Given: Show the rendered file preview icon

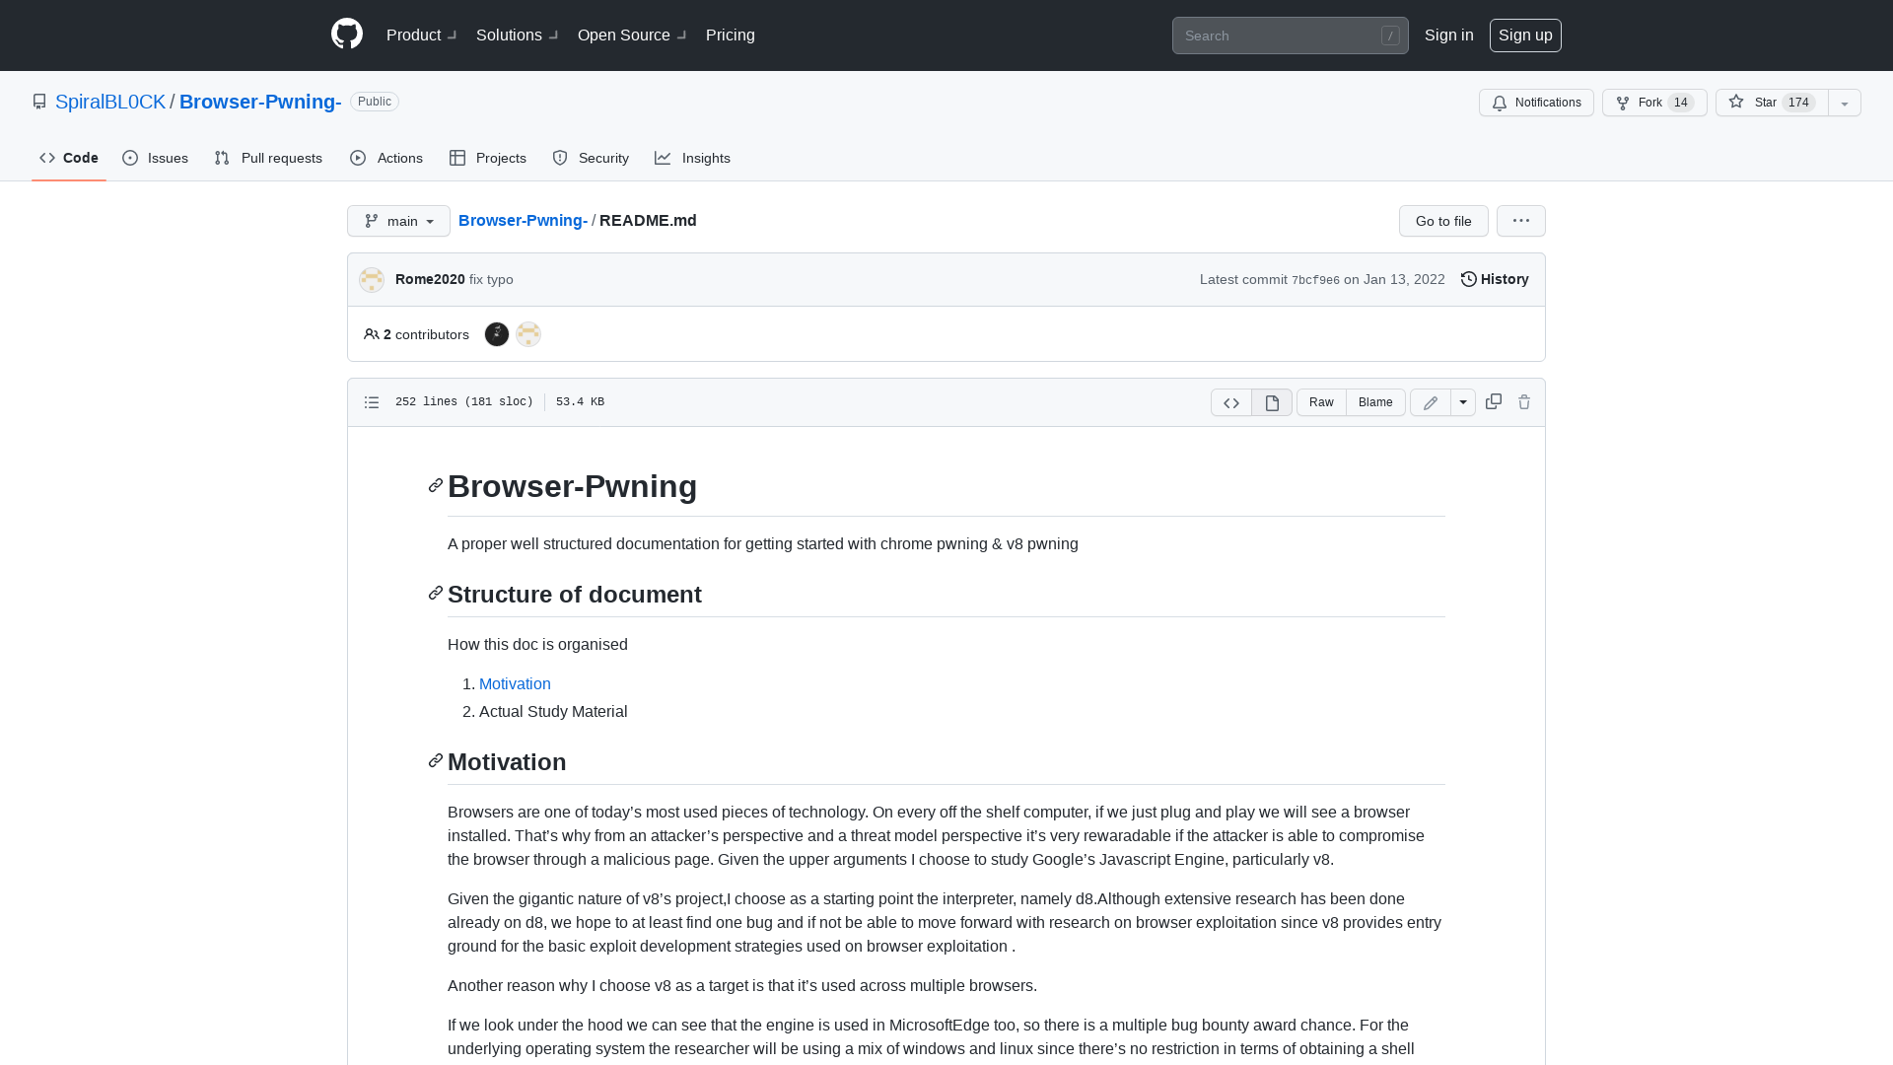Looking at the screenshot, I should 1272,402.
